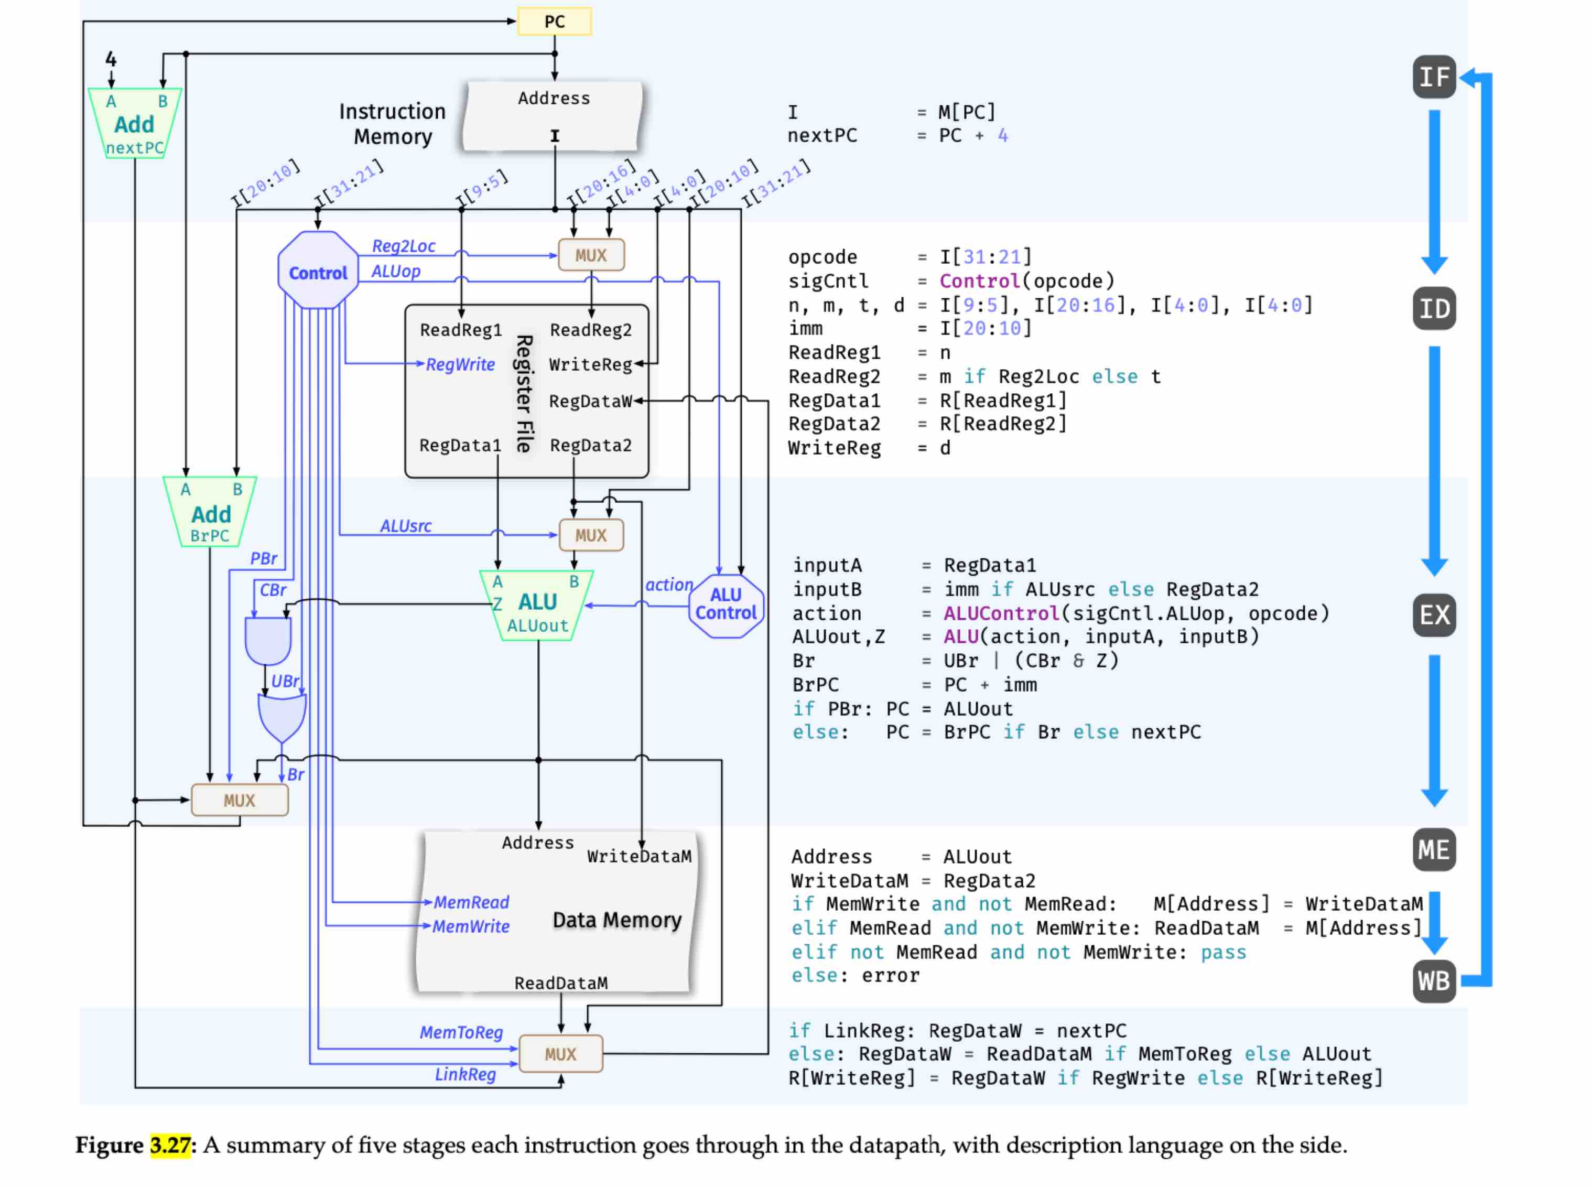The image size is (1591, 1187).
Task: Select the Control unit octagon
Action: point(318,272)
